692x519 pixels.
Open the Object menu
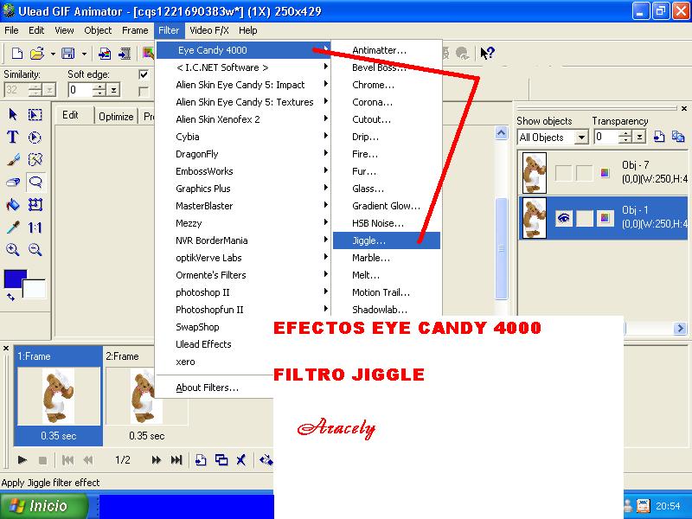point(98,30)
